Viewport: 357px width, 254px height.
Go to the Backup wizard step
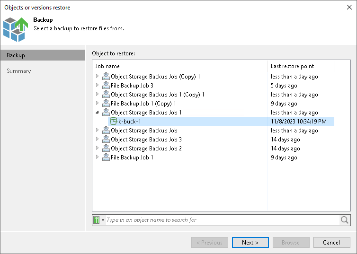point(43,55)
